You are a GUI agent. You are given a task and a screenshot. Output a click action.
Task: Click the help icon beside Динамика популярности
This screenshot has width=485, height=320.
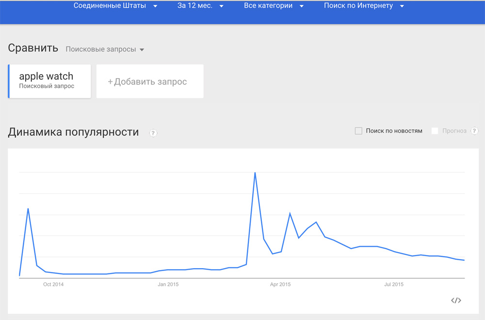pos(153,133)
